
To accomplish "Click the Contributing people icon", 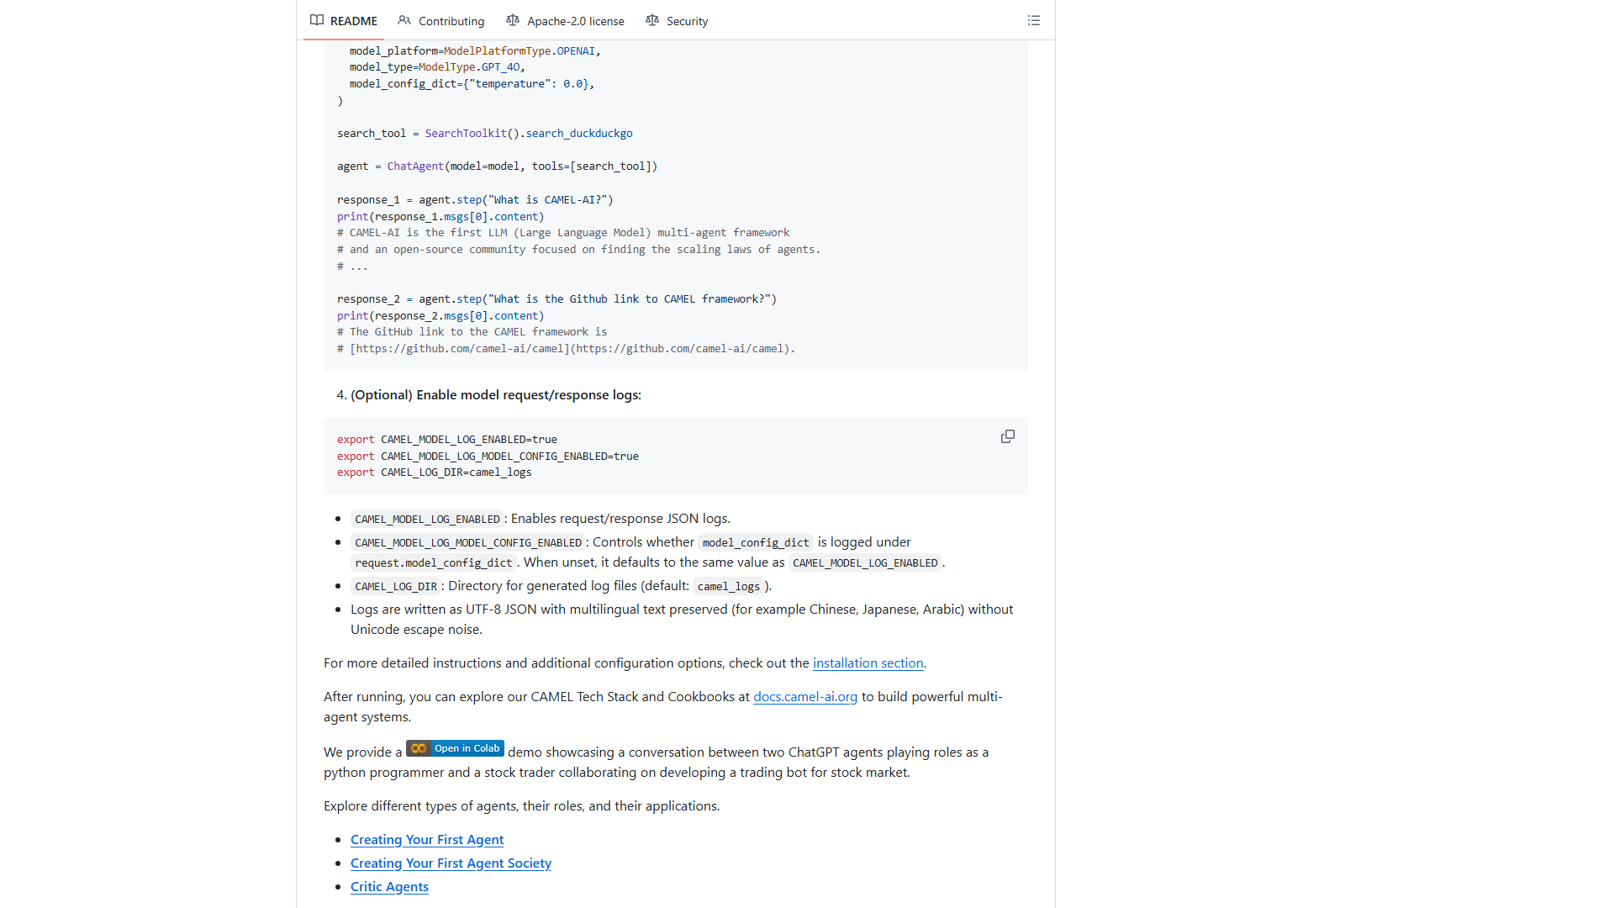I will pos(404,20).
